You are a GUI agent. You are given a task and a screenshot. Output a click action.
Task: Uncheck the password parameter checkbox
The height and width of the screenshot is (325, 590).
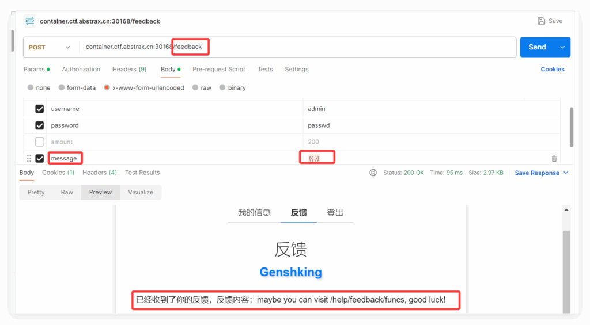point(40,125)
